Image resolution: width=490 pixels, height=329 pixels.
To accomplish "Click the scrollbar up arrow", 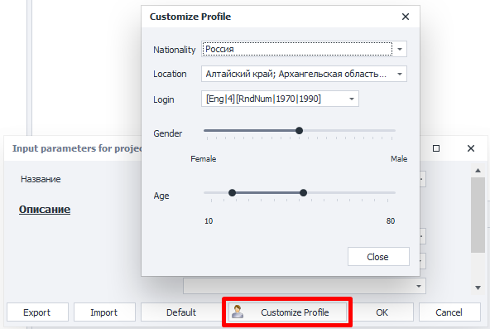I will 478,171.
